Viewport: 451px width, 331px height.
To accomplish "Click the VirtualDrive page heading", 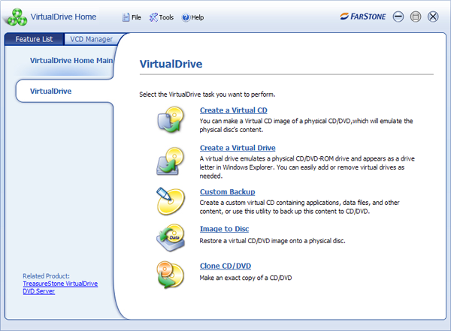I will pyautogui.click(x=171, y=64).
